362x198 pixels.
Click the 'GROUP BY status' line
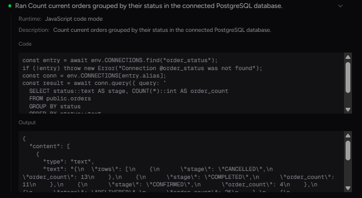click(55, 106)
